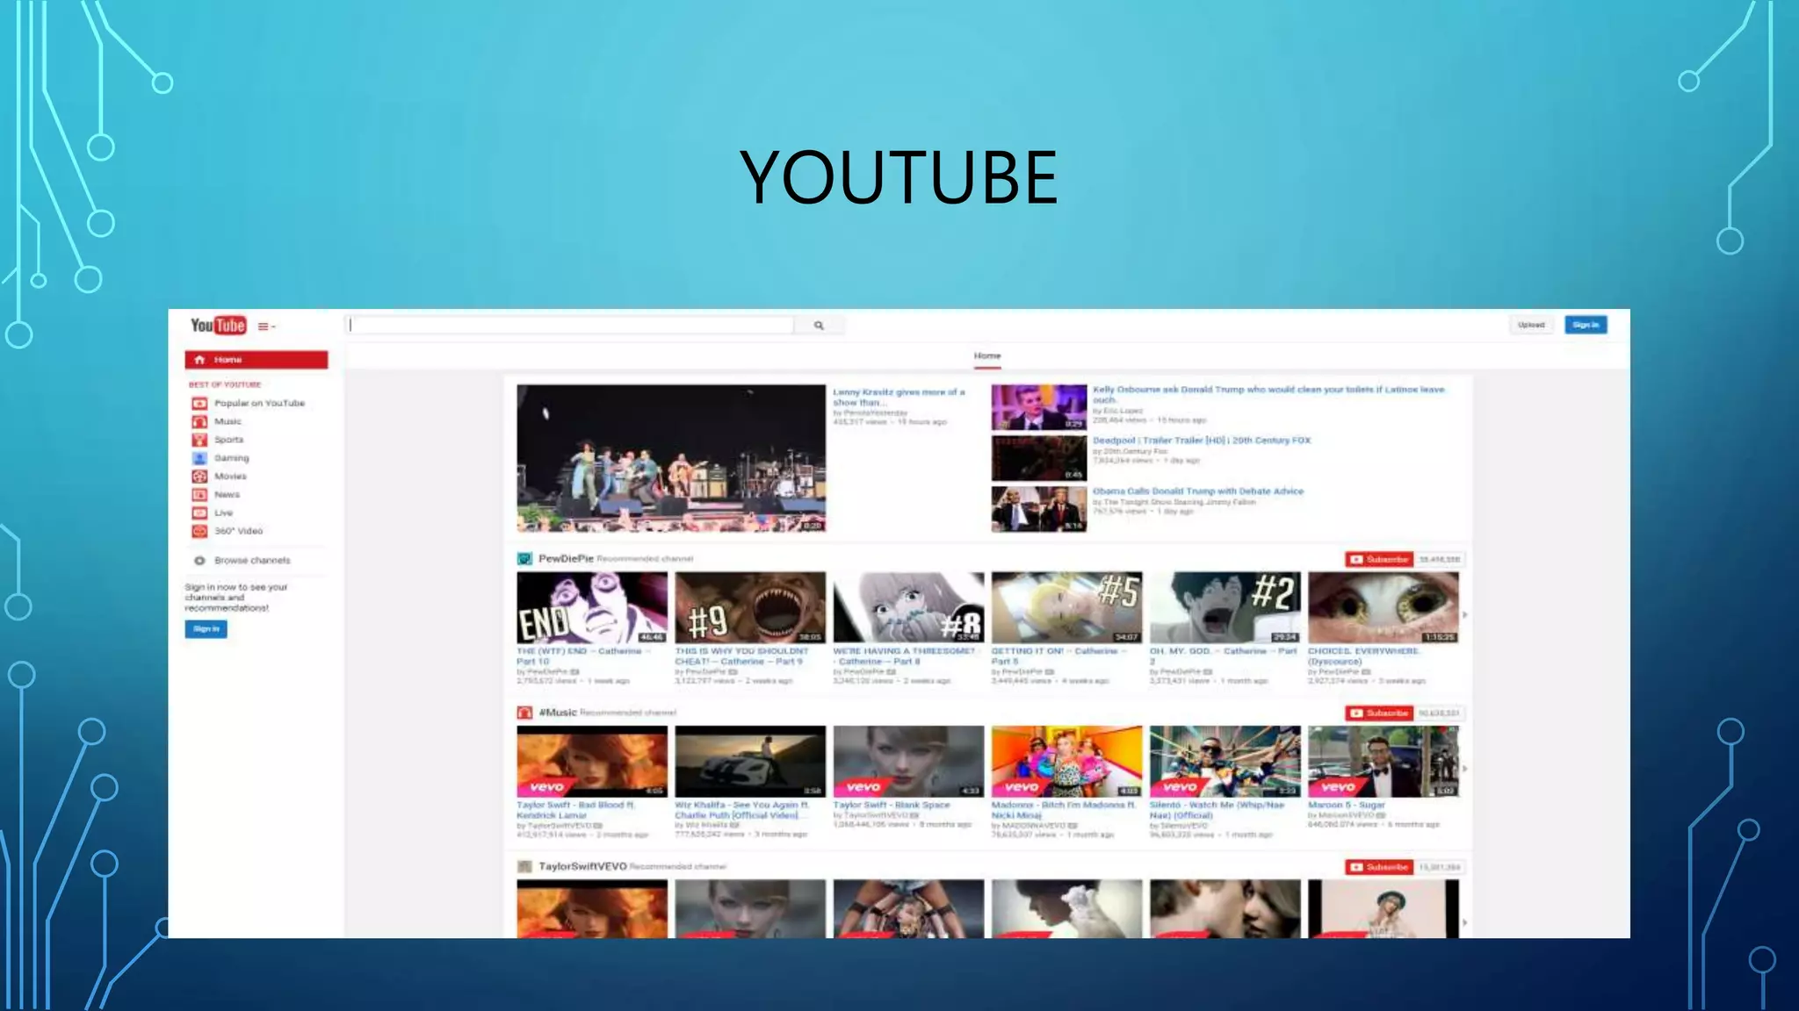Open the News category
Image resolution: width=1799 pixels, height=1011 pixels.
tap(216, 495)
